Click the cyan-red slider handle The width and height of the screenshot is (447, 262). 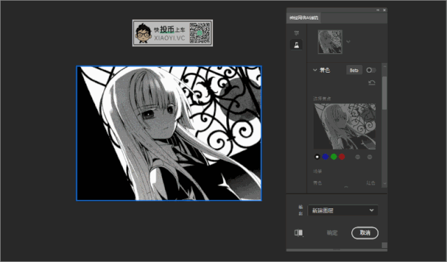pos(346,187)
